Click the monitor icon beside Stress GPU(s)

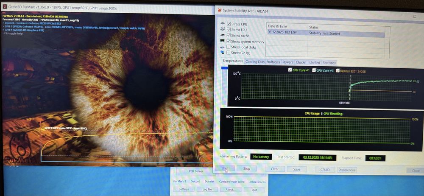click(223, 53)
